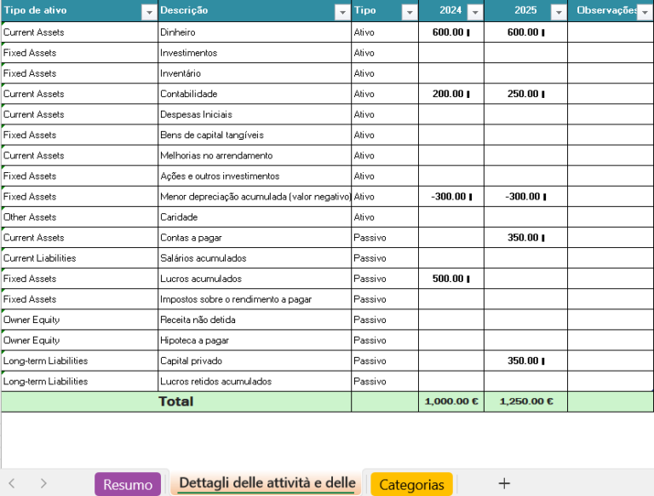Open the Tipo column filter dropdown
Viewport: 654px width, 496px height.
coord(410,13)
